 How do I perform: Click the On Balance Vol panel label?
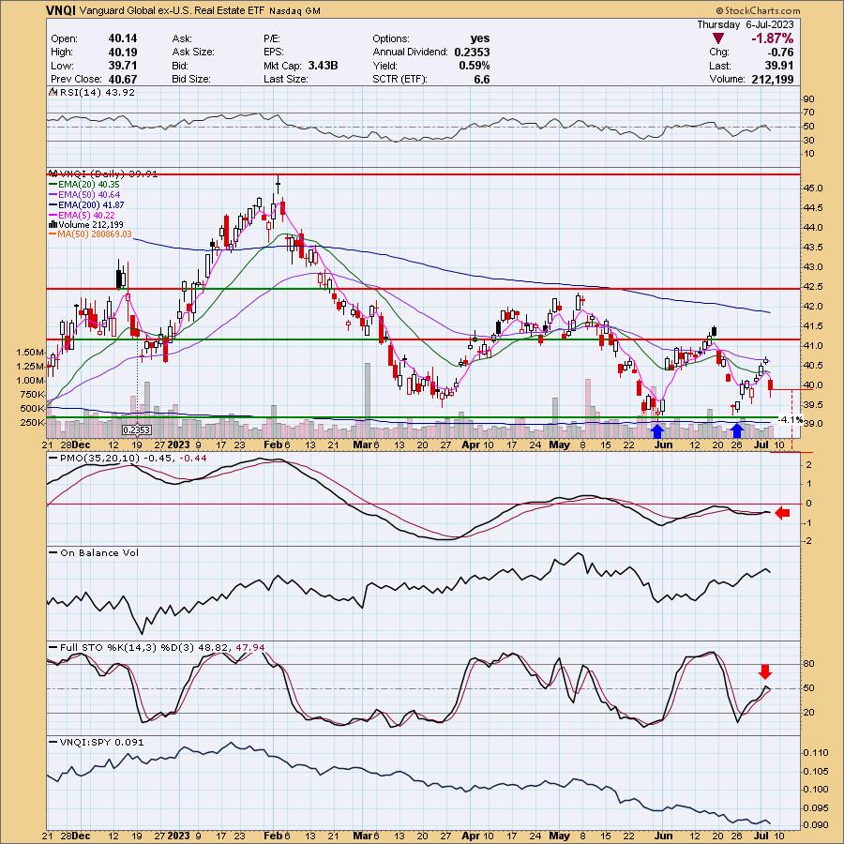[x=94, y=552]
